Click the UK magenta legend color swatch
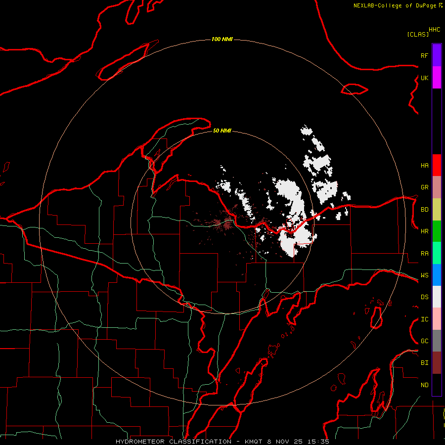The width and height of the screenshot is (445, 445). click(x=437, y=78)
